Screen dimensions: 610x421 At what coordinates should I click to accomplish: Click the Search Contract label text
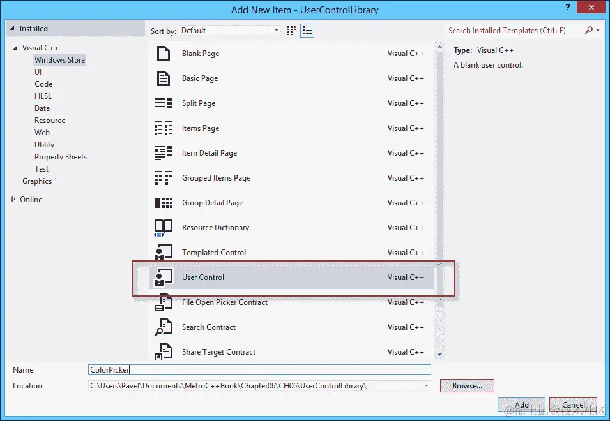[208, 327]
